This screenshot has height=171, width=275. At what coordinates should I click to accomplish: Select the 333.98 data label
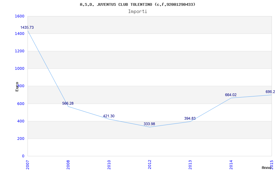click(150, 124)
